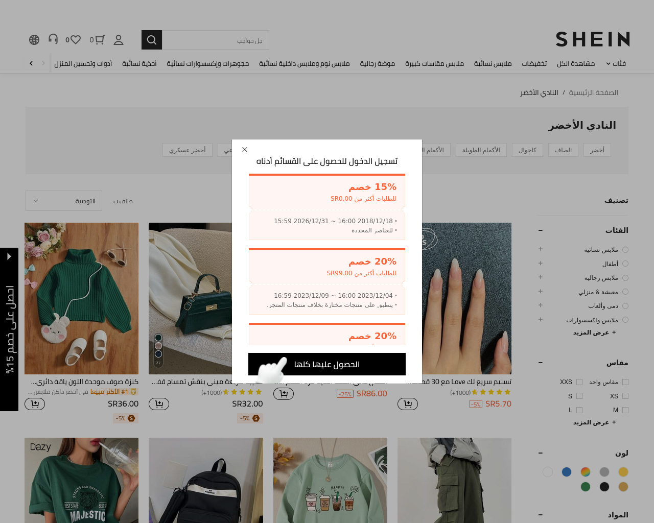Screen dimensions: 654x523
Task: Open تخفيضات navigation menu item
Action: tap(534, 64)
